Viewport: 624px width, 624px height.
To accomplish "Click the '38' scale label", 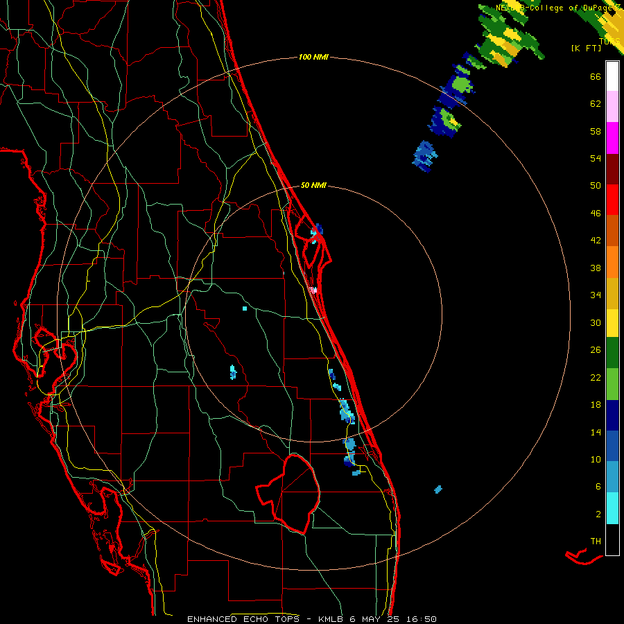I will (x=596, y=268).
